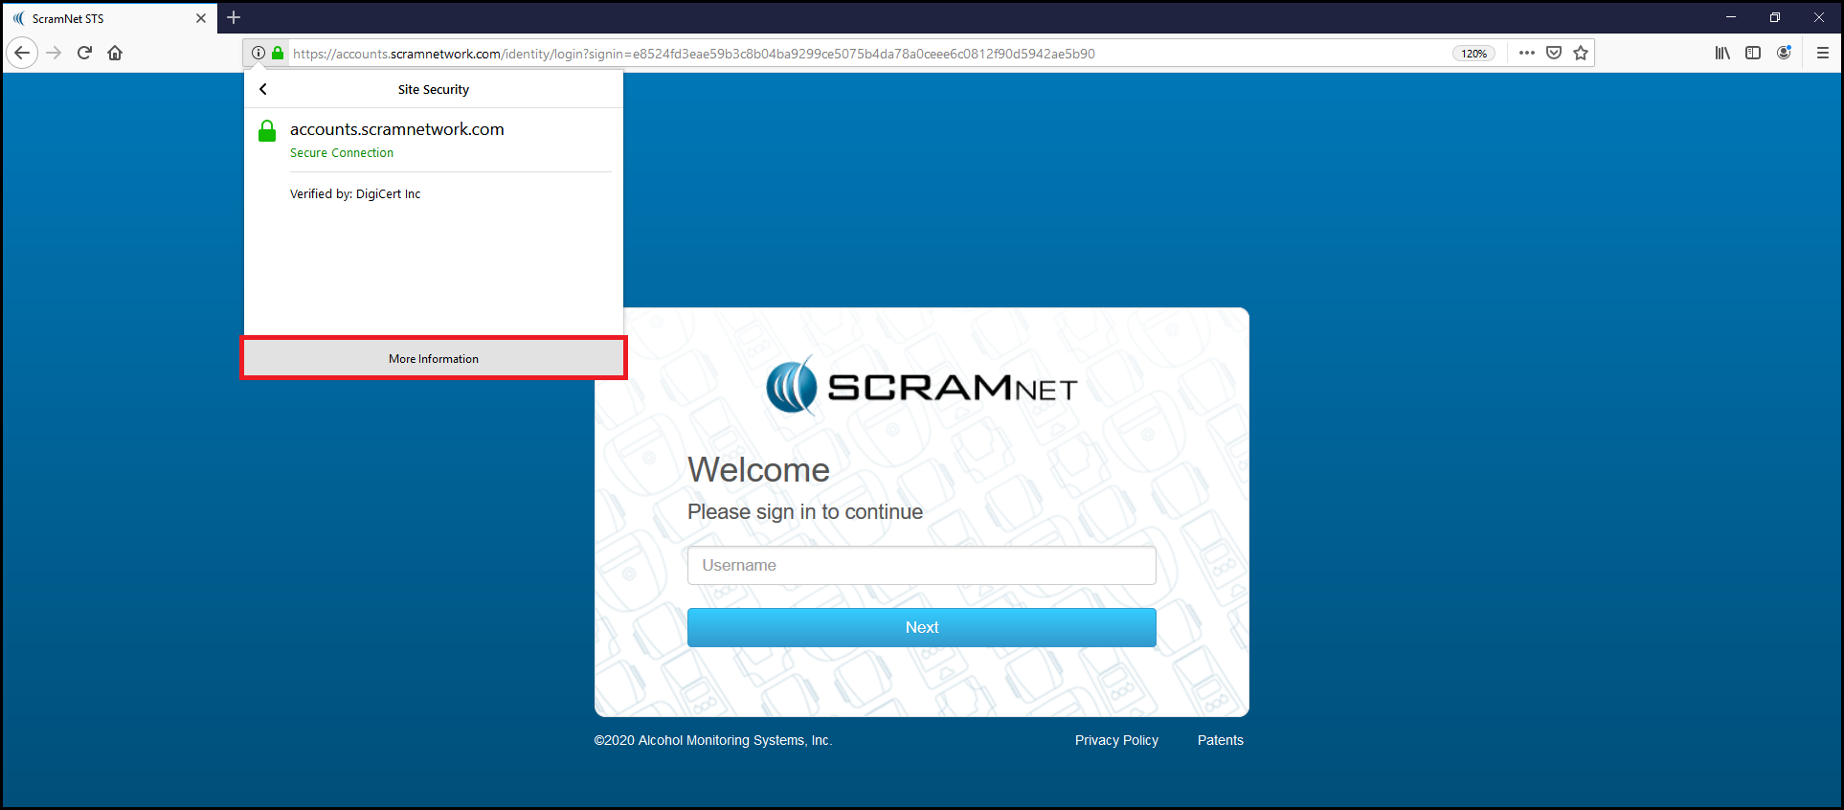
Task: Select the ScramNet STS tab
Action: 96,18
